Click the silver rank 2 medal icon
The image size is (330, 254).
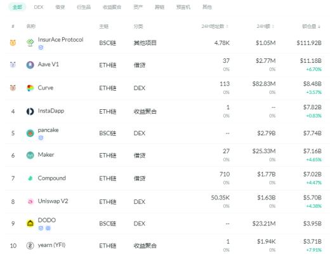(x=13, y=64)
